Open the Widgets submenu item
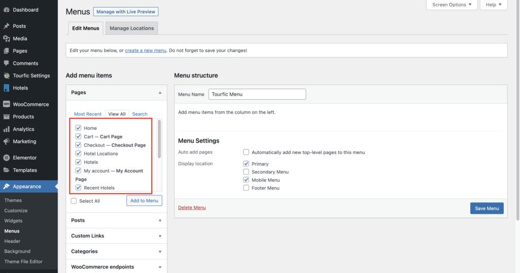Screen dimensions: 520x273 [x=13, y=221]
